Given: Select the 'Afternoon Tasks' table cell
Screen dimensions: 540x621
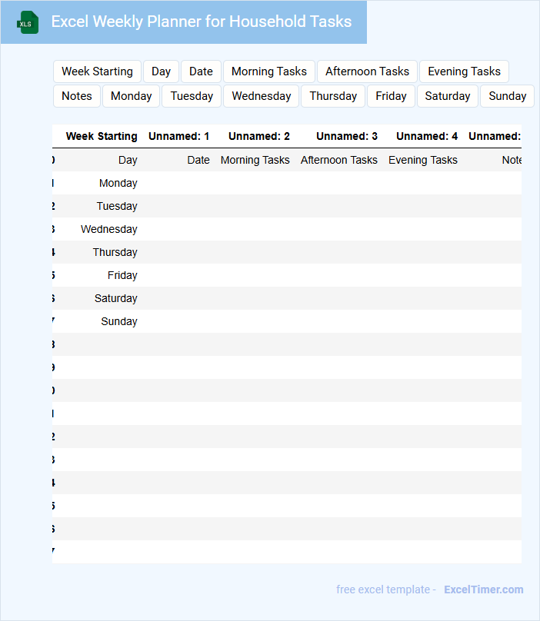Looking at the screenshot, I should [339, 160].
